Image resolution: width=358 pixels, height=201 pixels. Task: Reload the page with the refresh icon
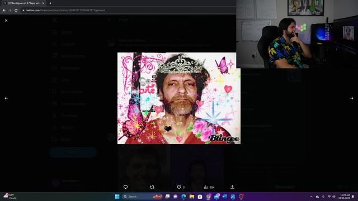[16, 10]
